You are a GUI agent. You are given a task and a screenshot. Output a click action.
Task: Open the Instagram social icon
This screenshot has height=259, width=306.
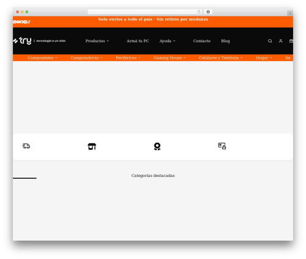point(26,22)
